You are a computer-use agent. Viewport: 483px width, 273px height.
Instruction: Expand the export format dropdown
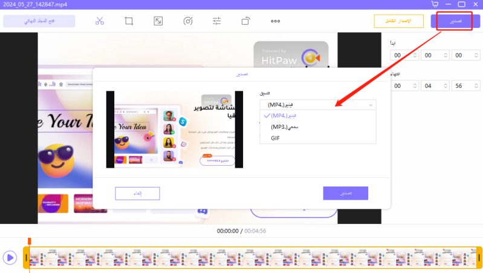pos(318,104)
